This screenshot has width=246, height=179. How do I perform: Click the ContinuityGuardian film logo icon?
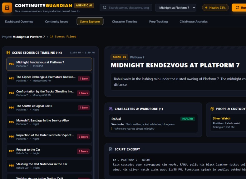[x=7, y=7]
